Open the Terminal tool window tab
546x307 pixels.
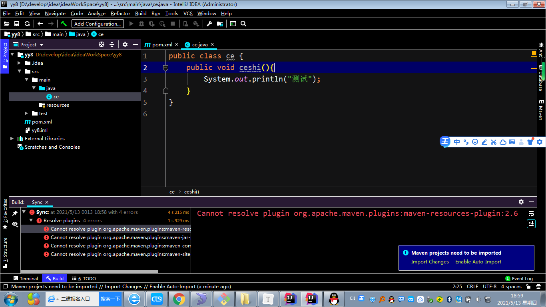[x=26, y=279]
